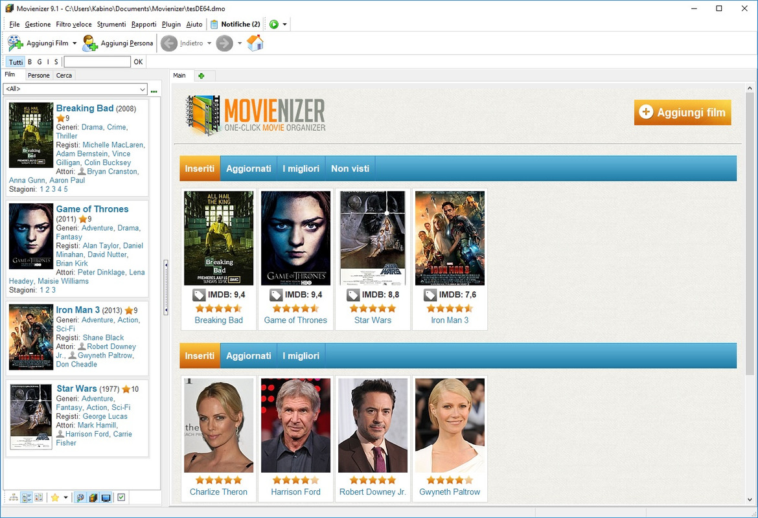This screenshot has width=758, height=518.
Task: Open the Filtro veloce menu
Action: click(x=73, y=24)
